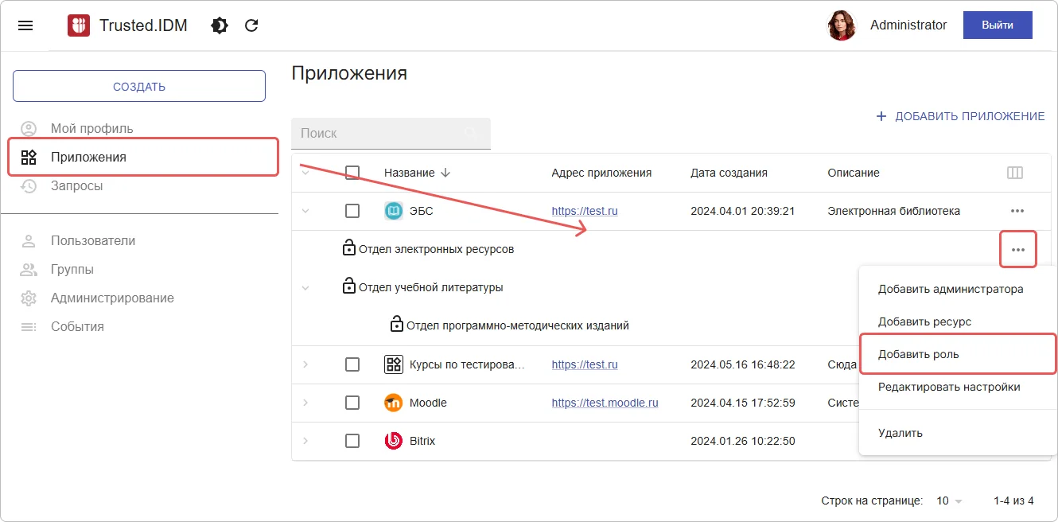Check the checkbox next to ЭБС
The height and width of the screenshot is (522, 1058).
pos(353,211)
